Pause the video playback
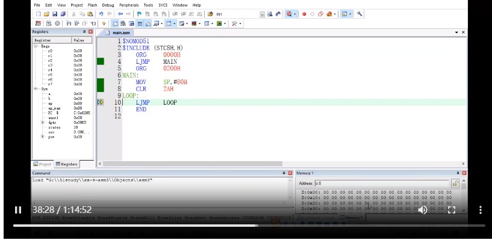The image size is (492, 240). (18, 210)
